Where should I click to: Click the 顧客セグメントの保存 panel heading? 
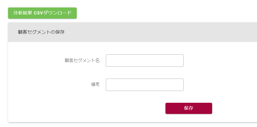tap(41, 32)
